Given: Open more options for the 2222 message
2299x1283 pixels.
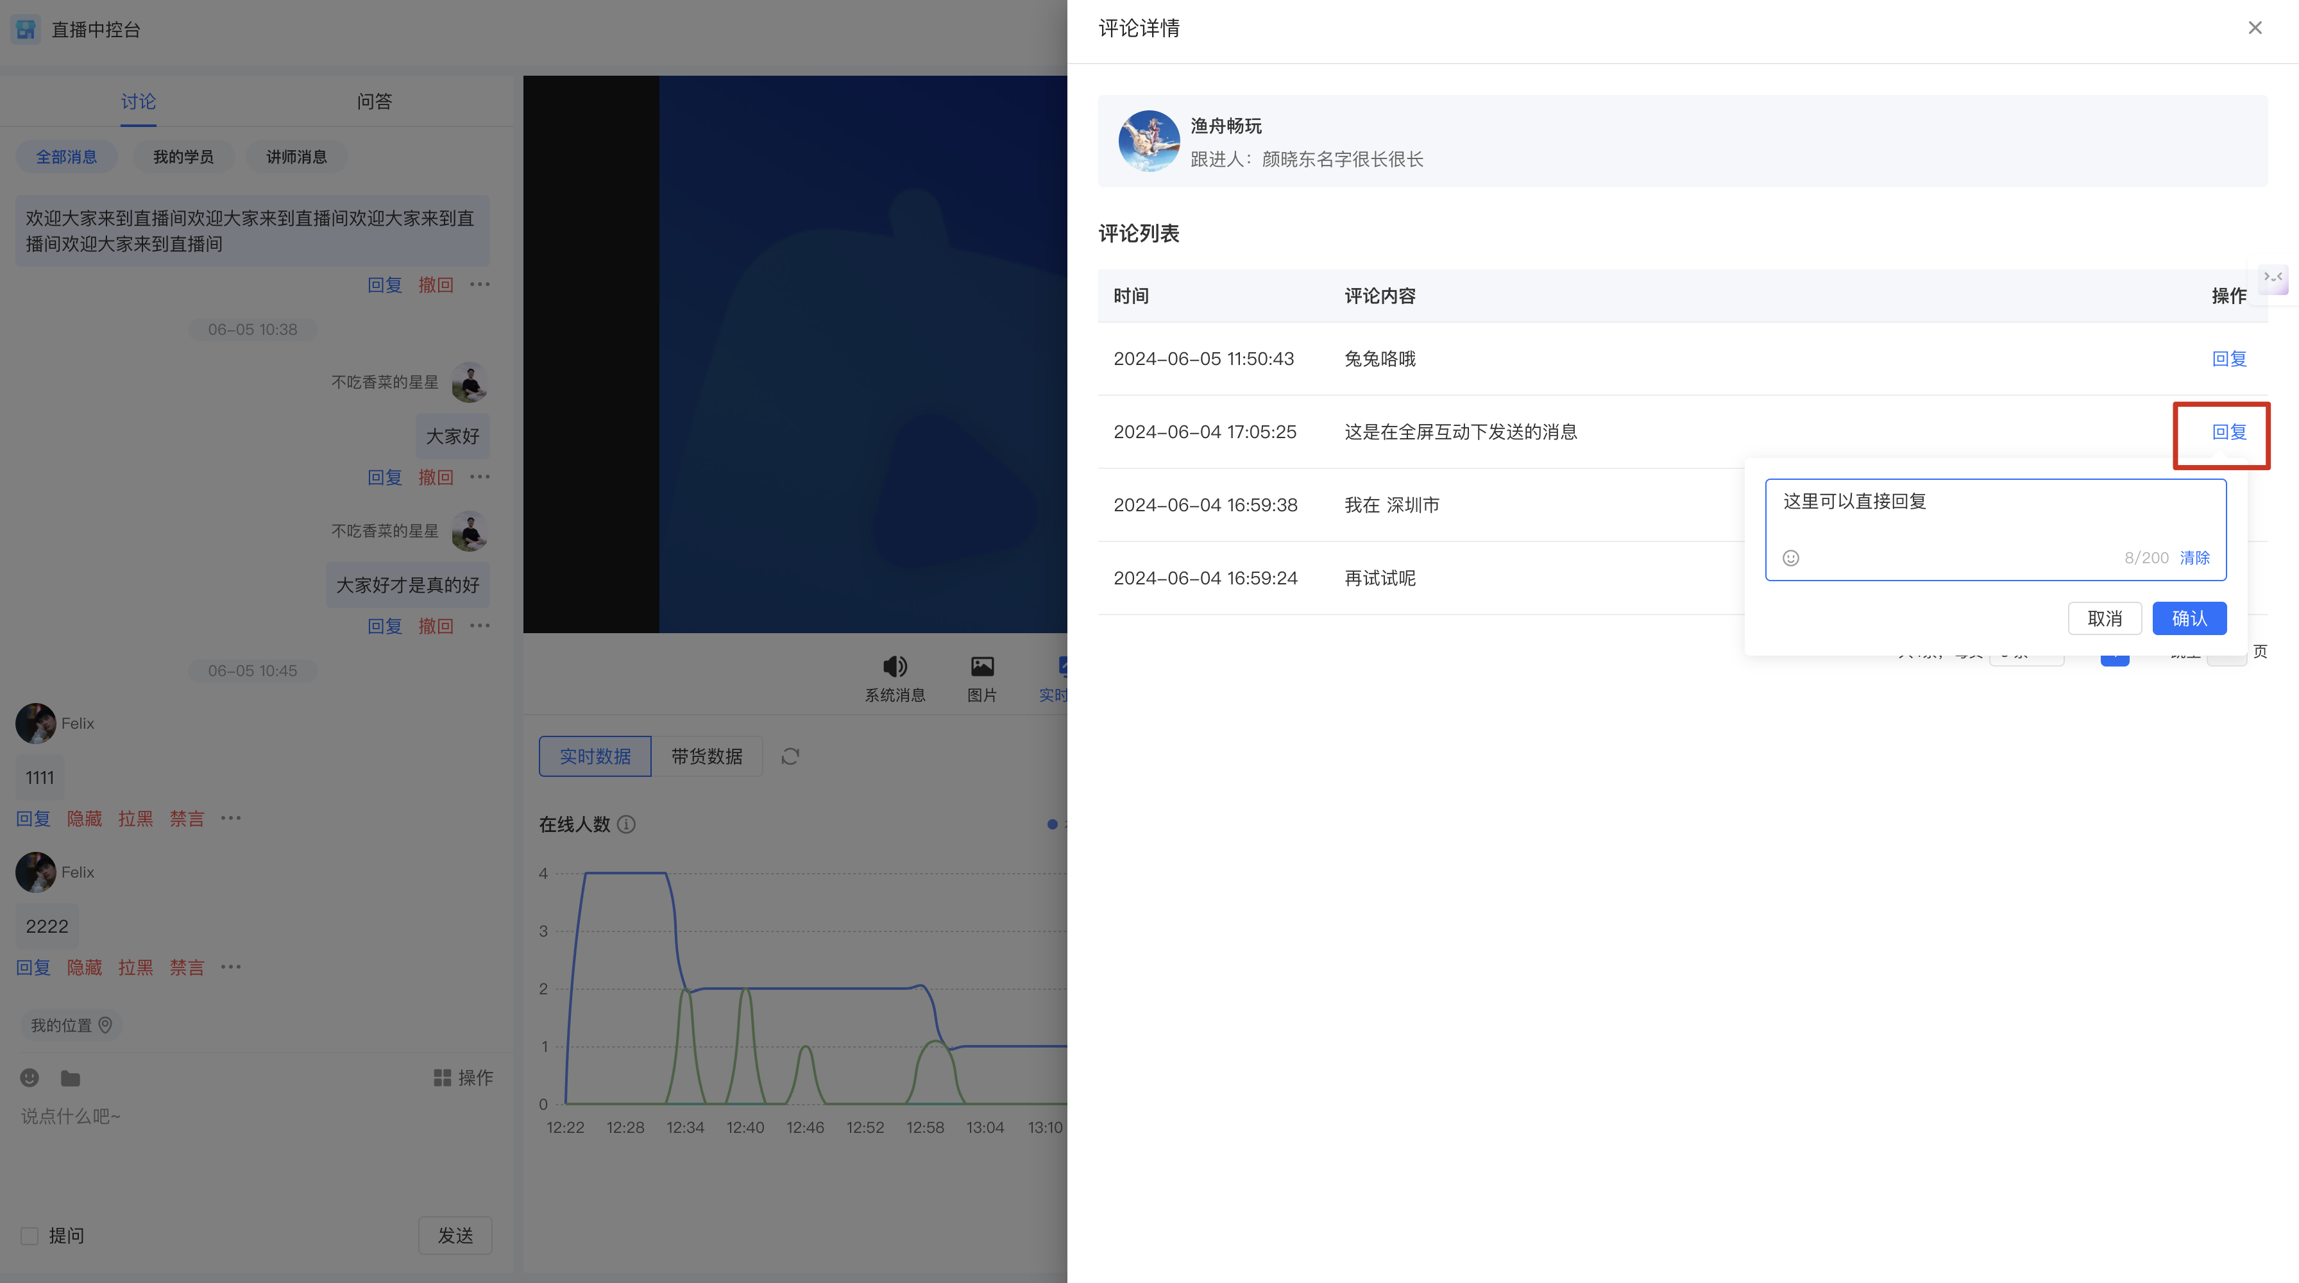Looking at the screenshot, I should [x=231, y=966].
